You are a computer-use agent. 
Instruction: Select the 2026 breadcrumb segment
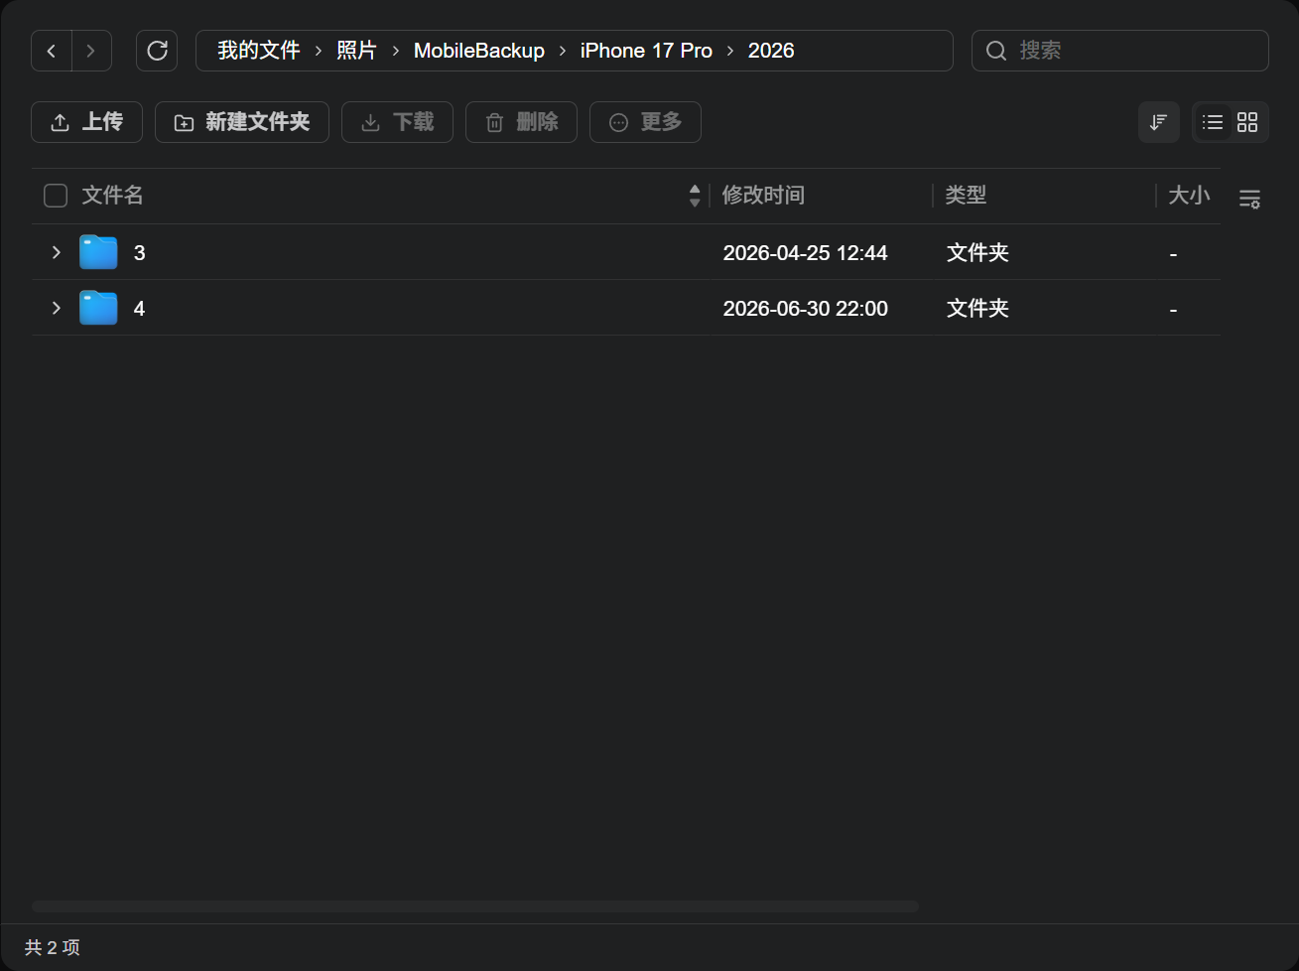(x=771, y=51)
